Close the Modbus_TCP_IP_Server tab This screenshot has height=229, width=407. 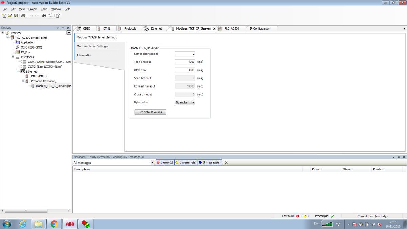click(214, 29)
